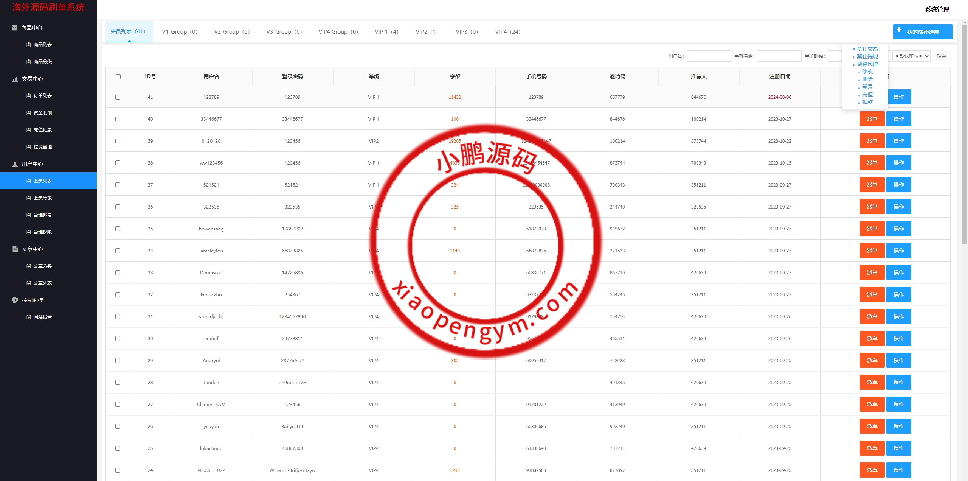Switch to the VIP4 (24) tab

pos(507,32)
